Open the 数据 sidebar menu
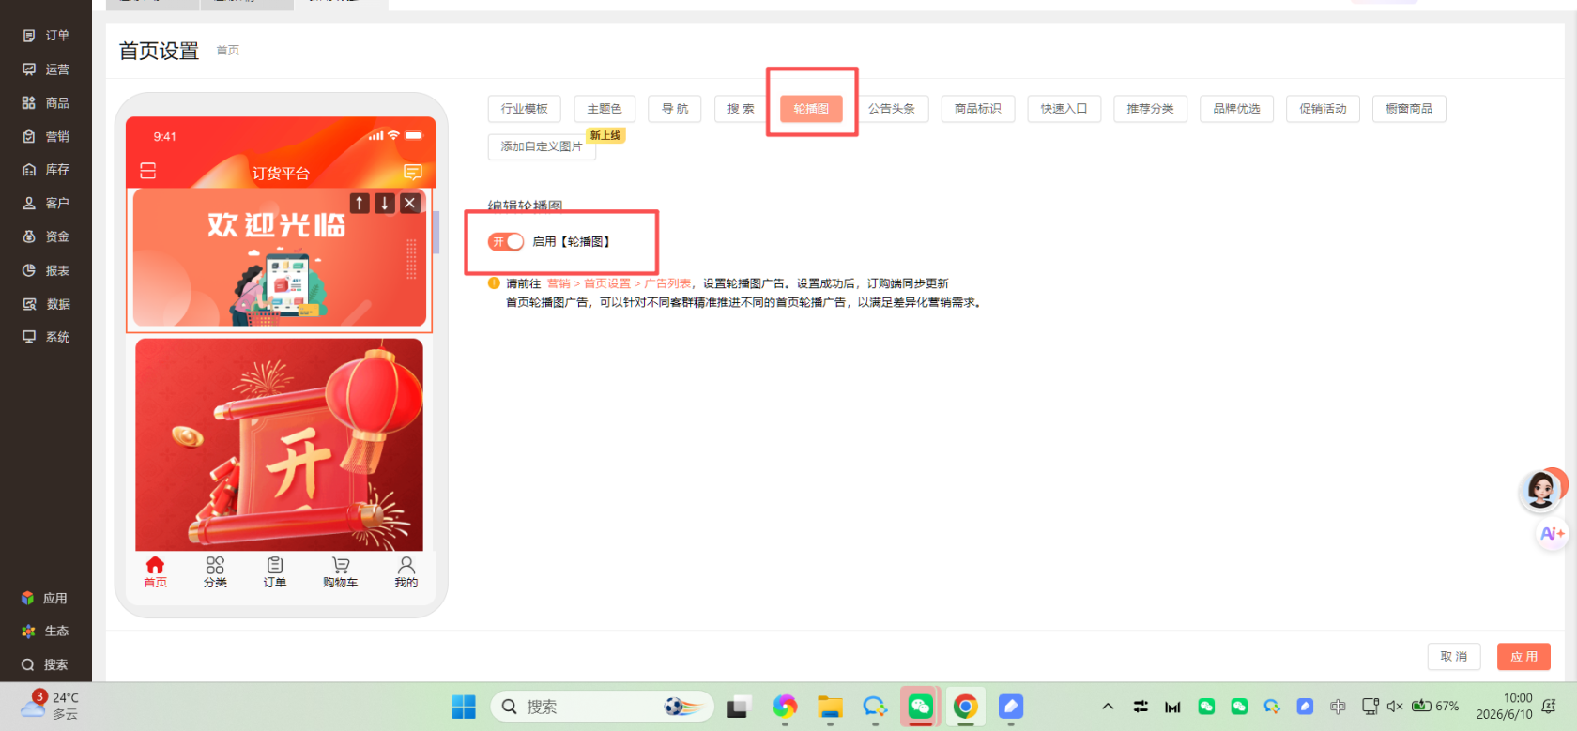 46,304
